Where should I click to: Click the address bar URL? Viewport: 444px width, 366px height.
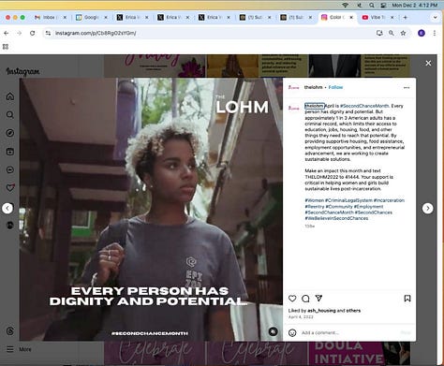pyautogui.click(x=96, y=33)
